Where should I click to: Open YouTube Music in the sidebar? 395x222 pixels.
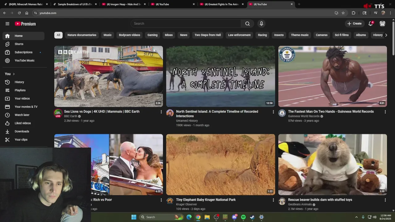tap(23, 60)
